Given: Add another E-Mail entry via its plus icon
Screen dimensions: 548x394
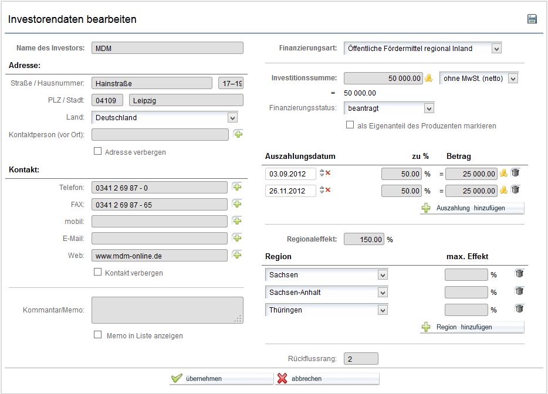Looking at the screenshot, I should point(237,238).
